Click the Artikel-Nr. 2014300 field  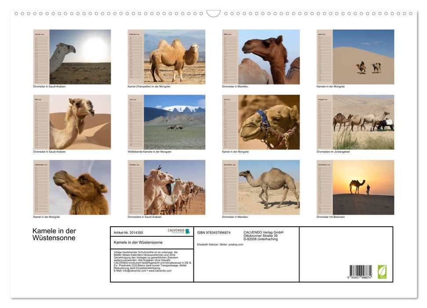(x=128, y=232)
